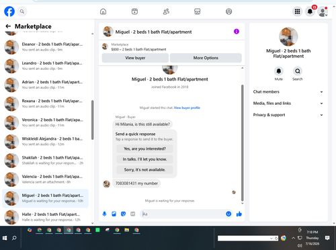Show hidden system tray icons chevron
Viewport: 336px width, 250px height.
pyautogui.click(x=293, y=238)
